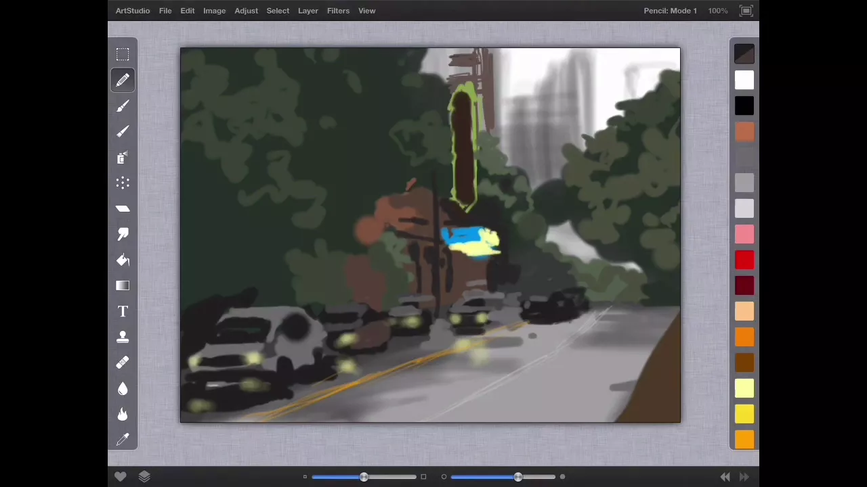Pick the bright red swatch
867x487 pixels.
(744, 260)
